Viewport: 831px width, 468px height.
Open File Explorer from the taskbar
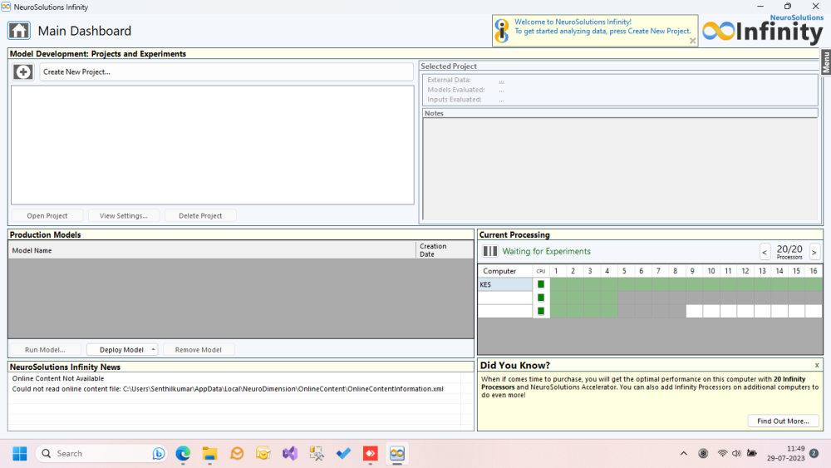209,453
